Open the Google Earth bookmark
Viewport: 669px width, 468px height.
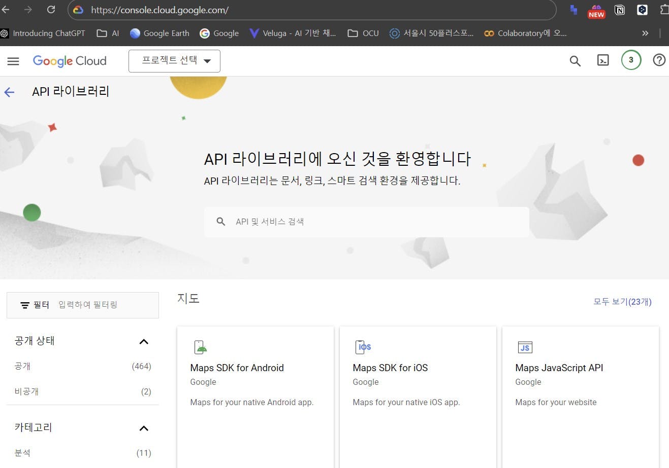click(160, 33)
